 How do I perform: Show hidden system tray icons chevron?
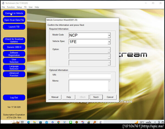click(x=155, y=122)
